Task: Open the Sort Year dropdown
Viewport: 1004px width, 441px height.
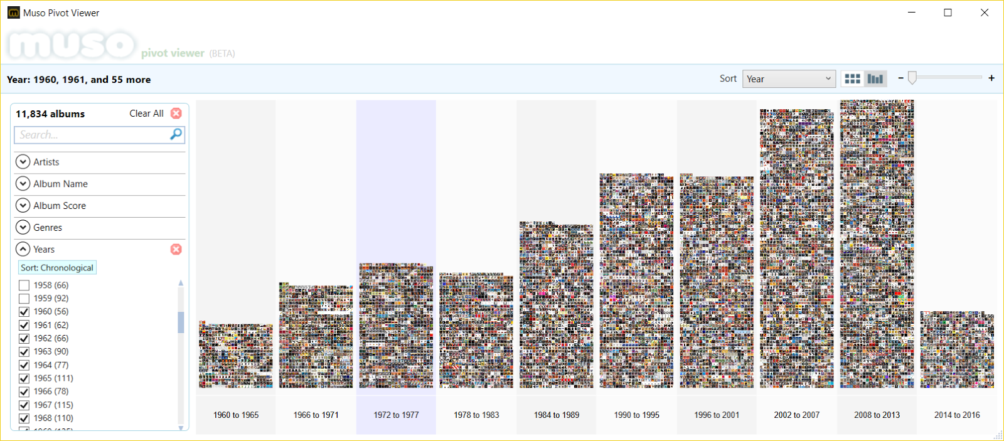Action: (x=789, y=78)
